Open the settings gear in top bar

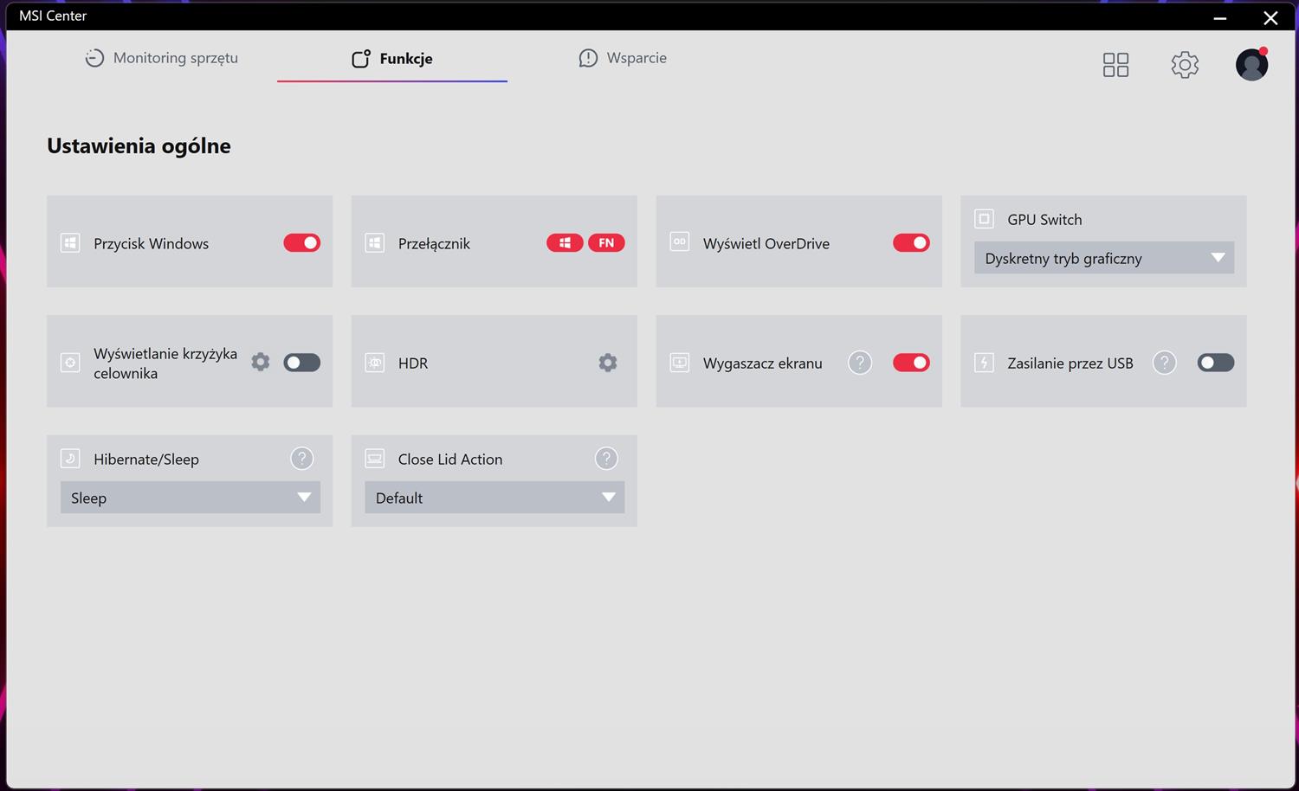[x=1185, y=65]
